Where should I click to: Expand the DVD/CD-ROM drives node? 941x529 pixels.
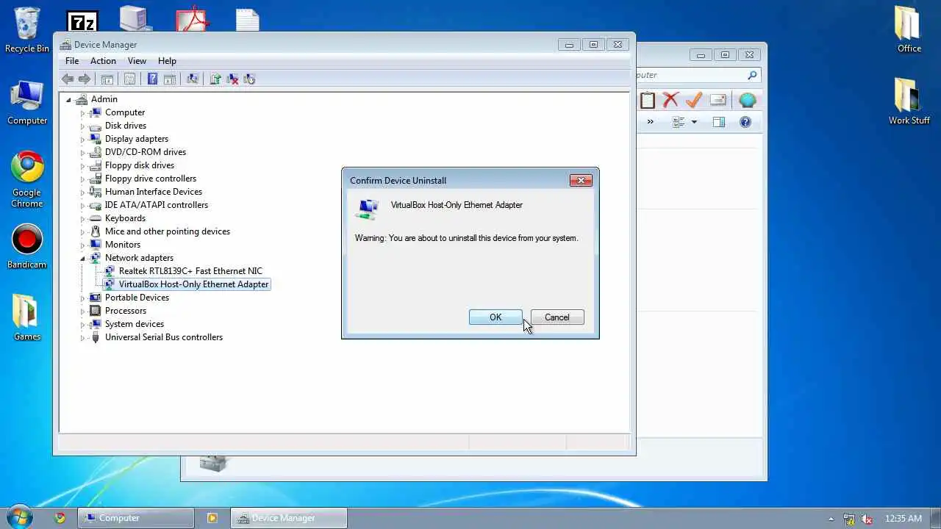(83, 153)
